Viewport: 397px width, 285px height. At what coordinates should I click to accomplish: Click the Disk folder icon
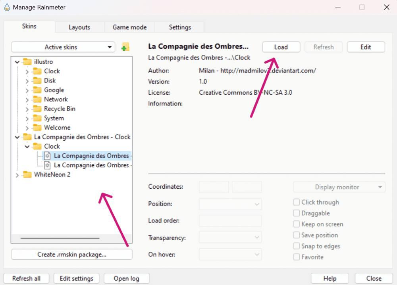coord(37,80)
